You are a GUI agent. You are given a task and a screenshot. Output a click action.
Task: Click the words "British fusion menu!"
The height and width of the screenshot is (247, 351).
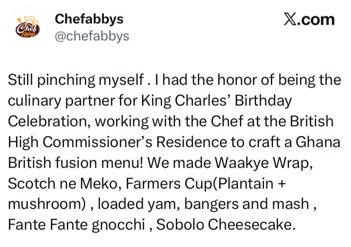[x=75, y=163]
